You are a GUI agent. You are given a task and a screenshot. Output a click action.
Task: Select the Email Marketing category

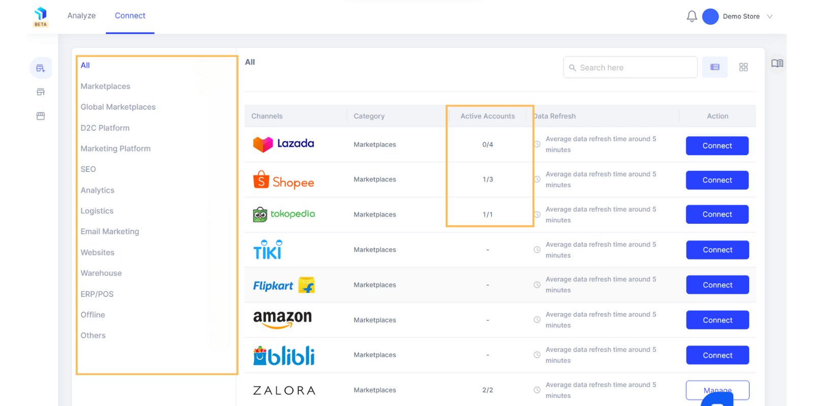[110, 231]
